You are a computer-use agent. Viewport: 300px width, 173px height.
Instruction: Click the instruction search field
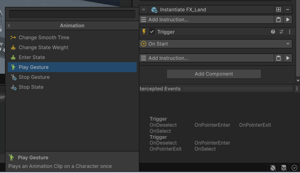click(x=72, y=14)
